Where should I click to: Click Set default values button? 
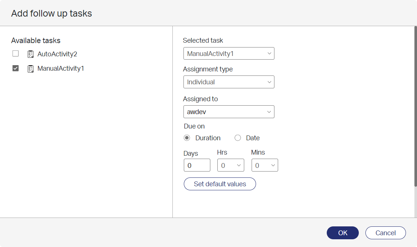pos(220,184)
